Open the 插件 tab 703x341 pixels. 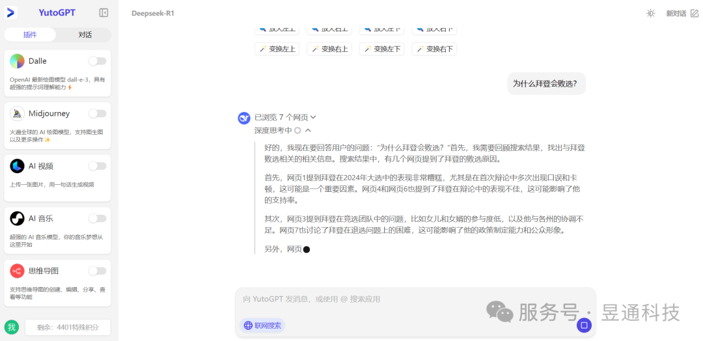30,35
